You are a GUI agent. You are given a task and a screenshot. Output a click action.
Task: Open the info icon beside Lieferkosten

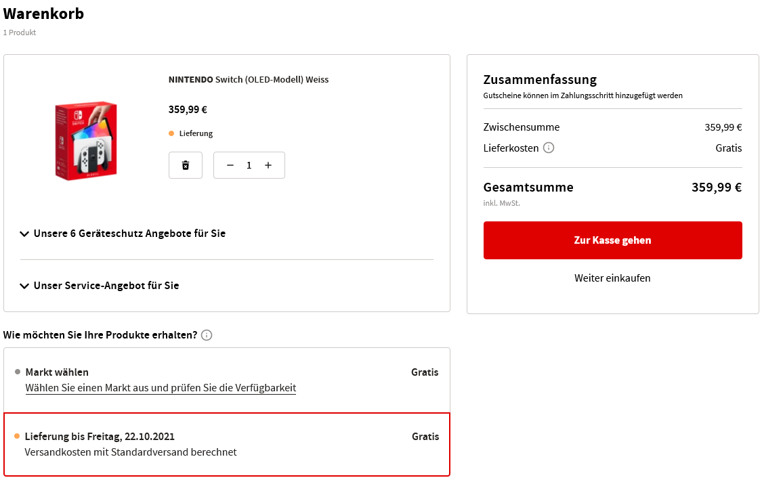point(549,148)
